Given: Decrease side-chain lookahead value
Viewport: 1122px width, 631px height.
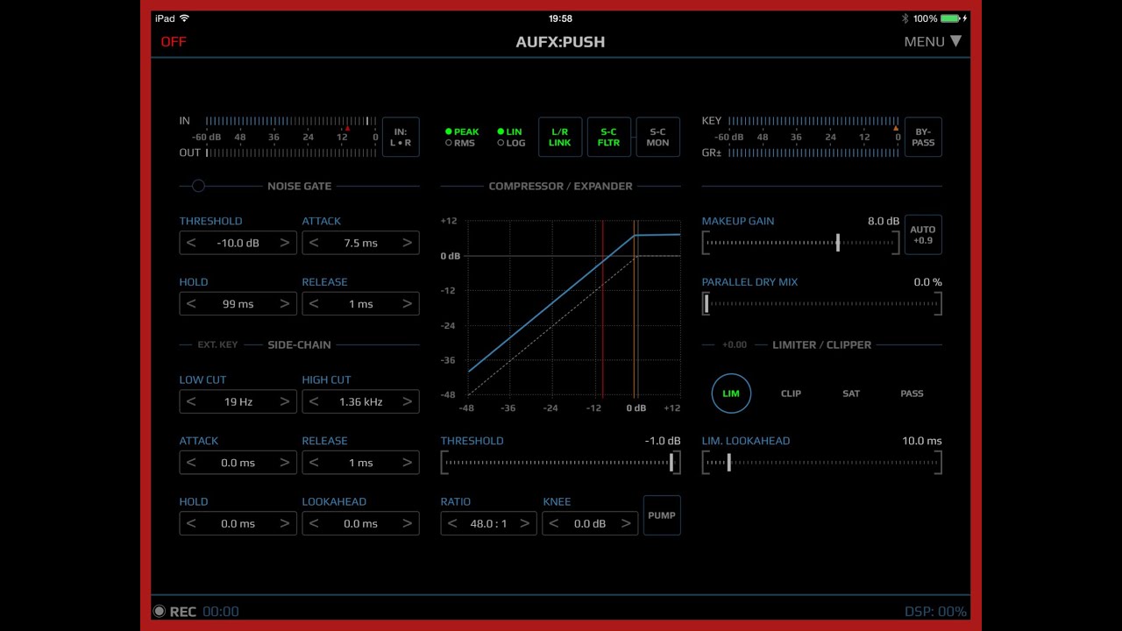Looking at the screenshot, I should (x=314, y=523).
